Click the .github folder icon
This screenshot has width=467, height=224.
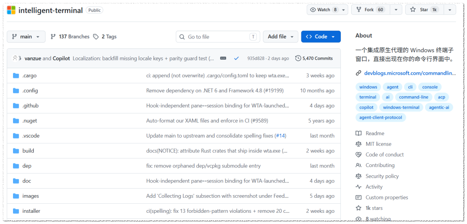click(16, 106)
